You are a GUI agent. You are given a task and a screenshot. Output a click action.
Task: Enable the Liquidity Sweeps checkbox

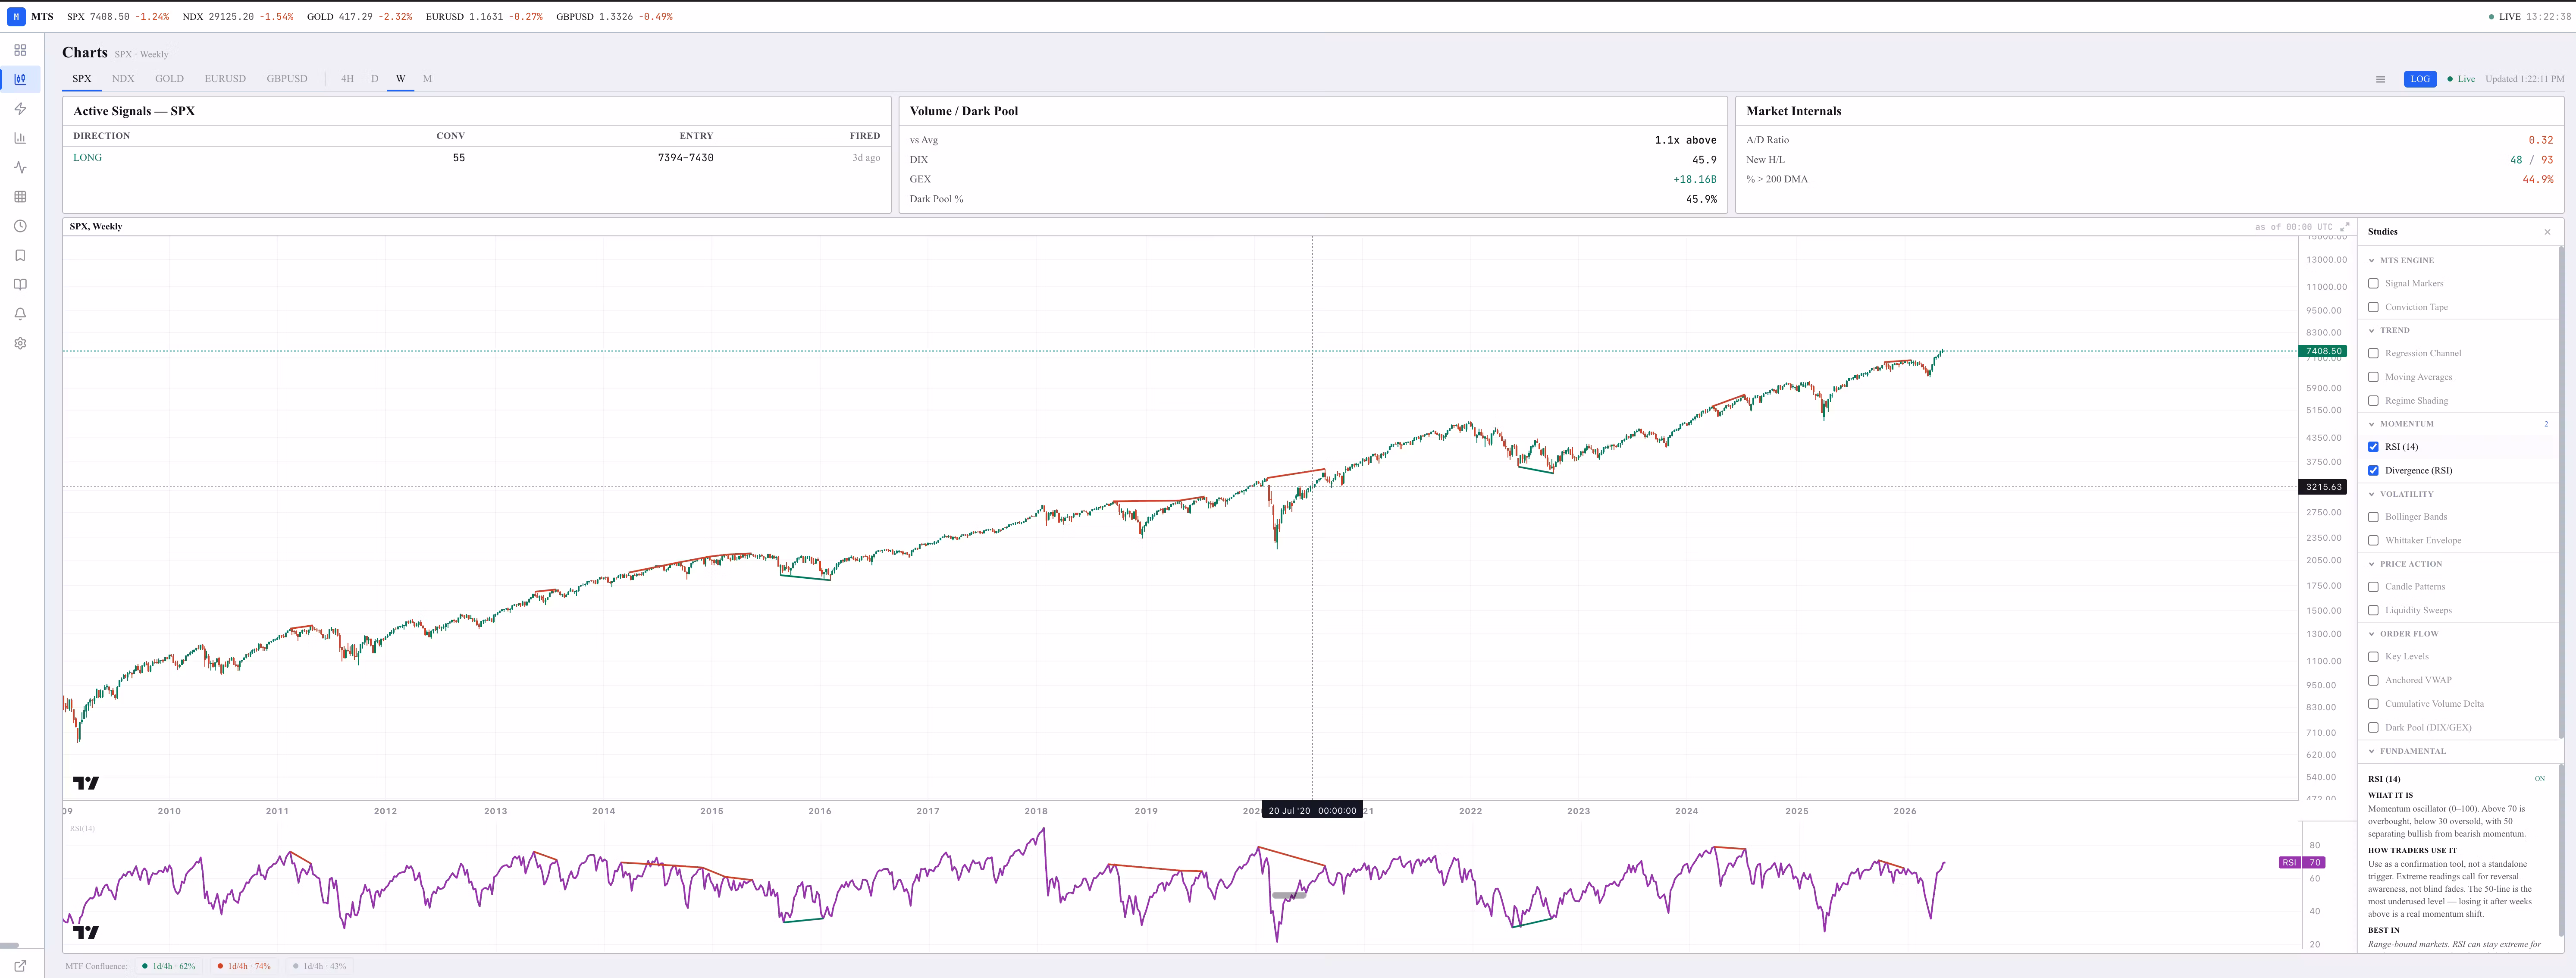click(2373, 611)
